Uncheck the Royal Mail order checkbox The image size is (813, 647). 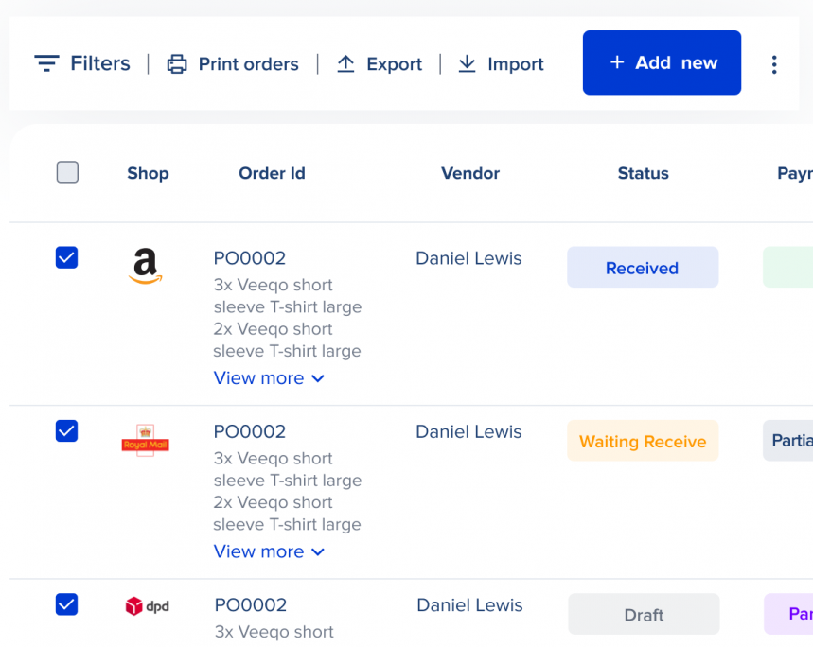pyautogui.click(x=67, y=430)
